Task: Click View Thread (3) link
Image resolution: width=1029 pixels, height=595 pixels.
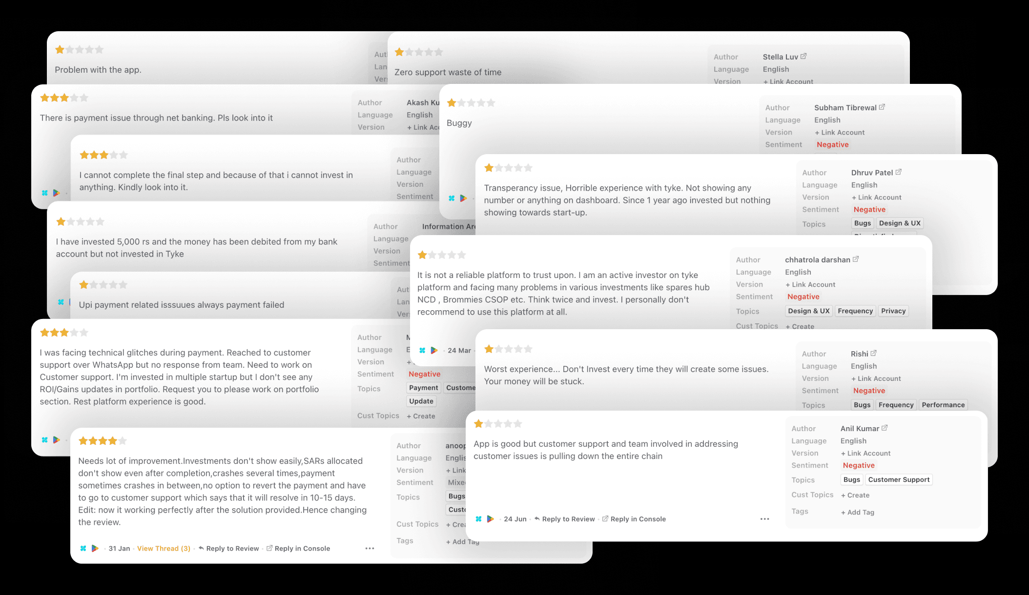Action: (164, 548)
